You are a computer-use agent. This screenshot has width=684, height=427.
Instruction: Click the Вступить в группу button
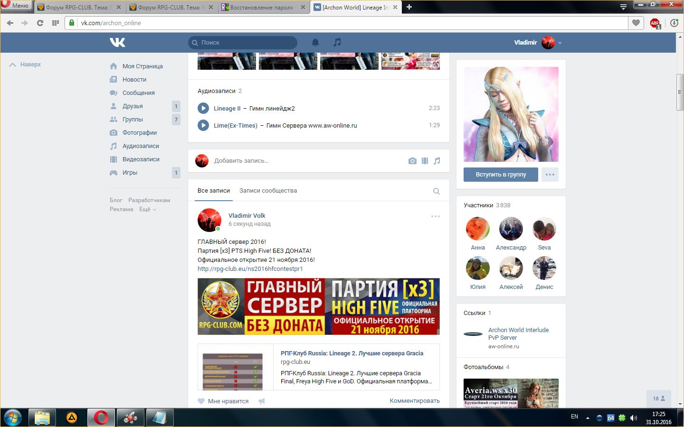(501, 175)
